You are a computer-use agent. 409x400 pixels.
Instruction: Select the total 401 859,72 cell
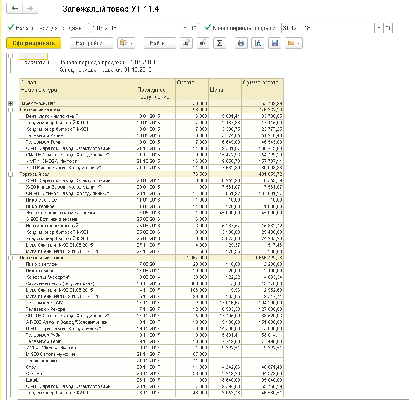[262, 174]
